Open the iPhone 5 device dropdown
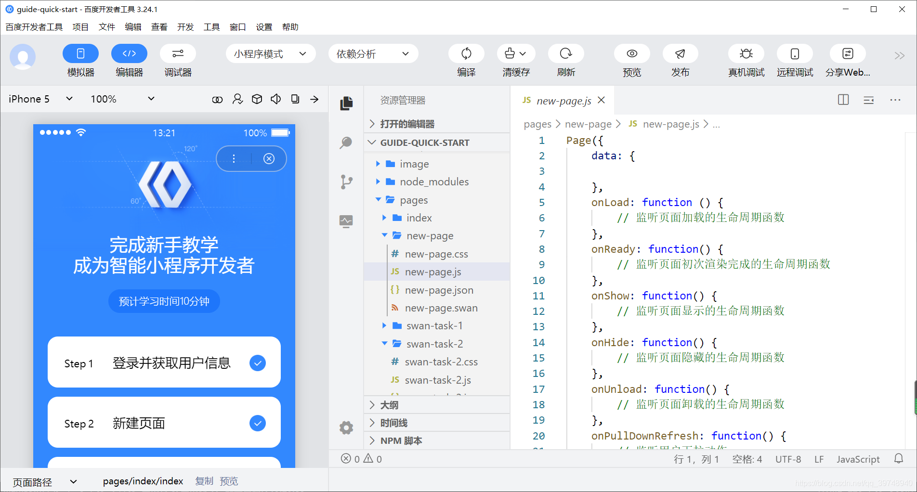 point(40,99)
